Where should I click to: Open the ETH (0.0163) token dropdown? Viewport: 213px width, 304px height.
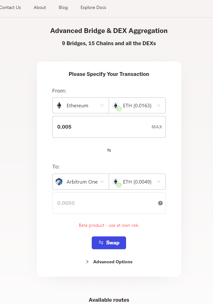(158, 105)
